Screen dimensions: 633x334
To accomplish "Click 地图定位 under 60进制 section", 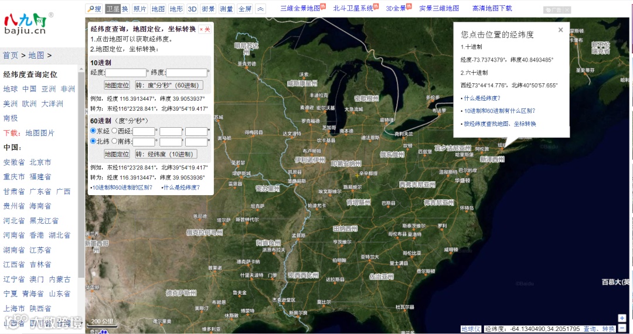I will point(117,154).
